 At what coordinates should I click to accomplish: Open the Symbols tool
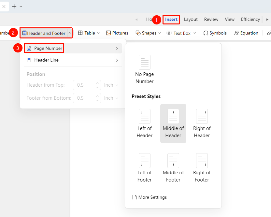tap(215, 33)
